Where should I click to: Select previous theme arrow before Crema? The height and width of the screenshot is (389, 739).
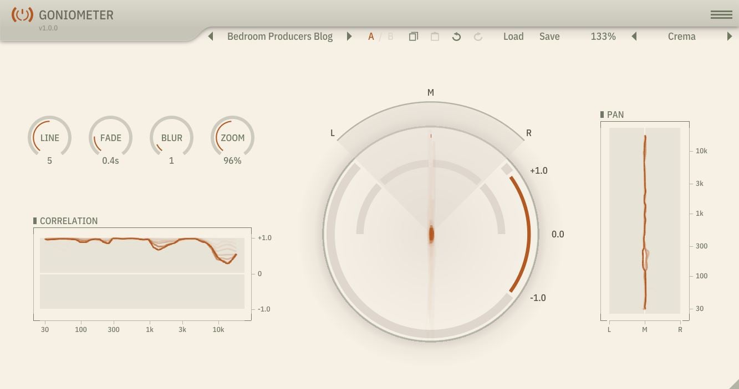(634, 37)
